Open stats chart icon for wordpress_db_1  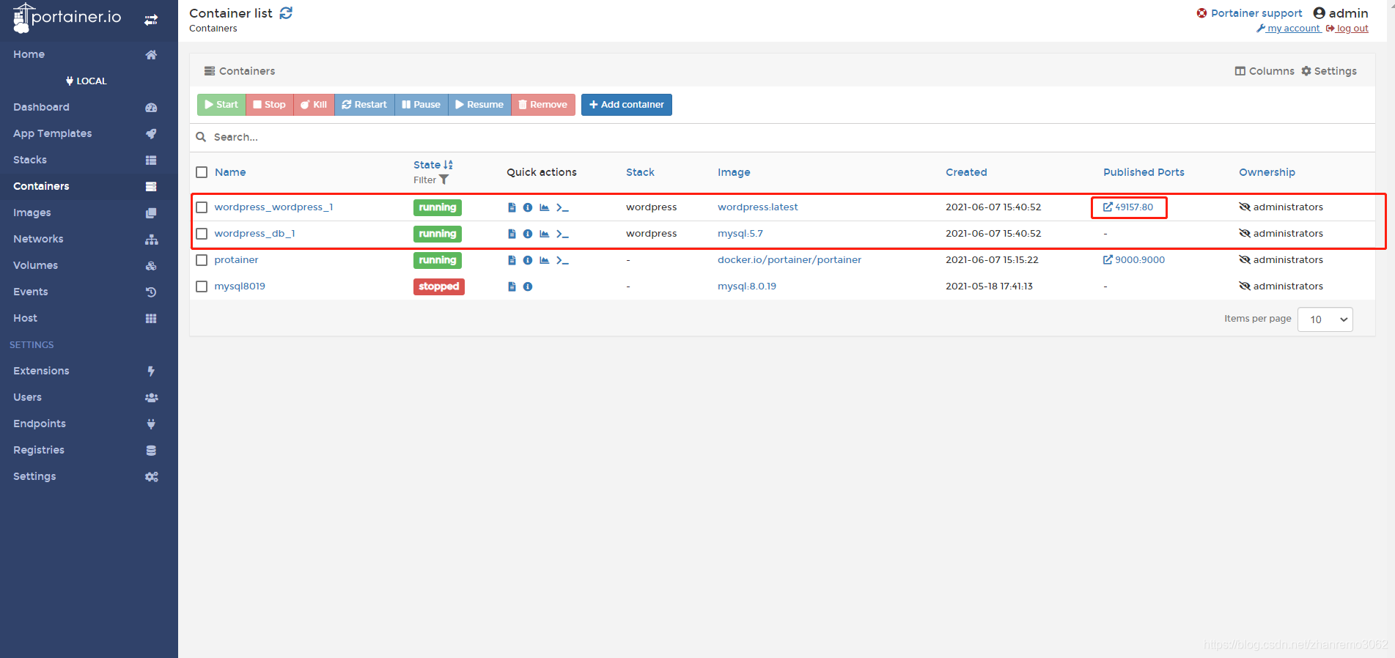point(545,234)
